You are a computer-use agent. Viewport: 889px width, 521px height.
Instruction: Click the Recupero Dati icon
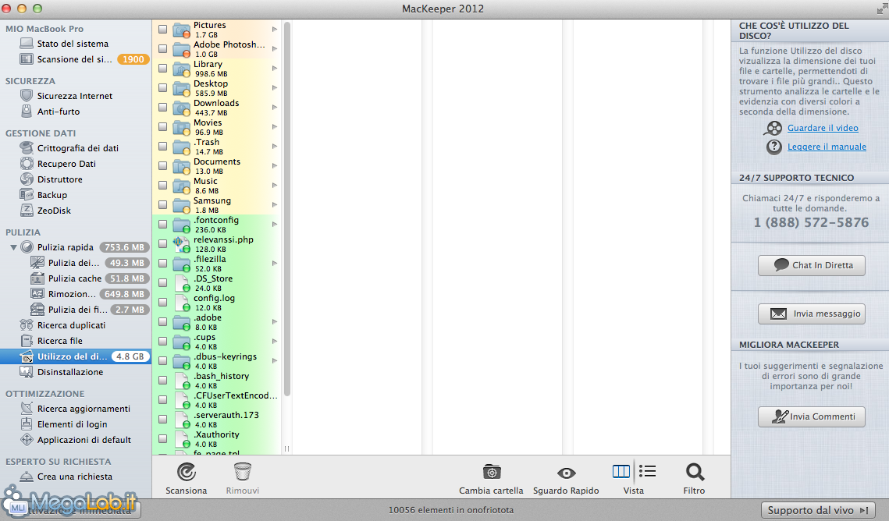pyautogui.click(x=26, y=164)
